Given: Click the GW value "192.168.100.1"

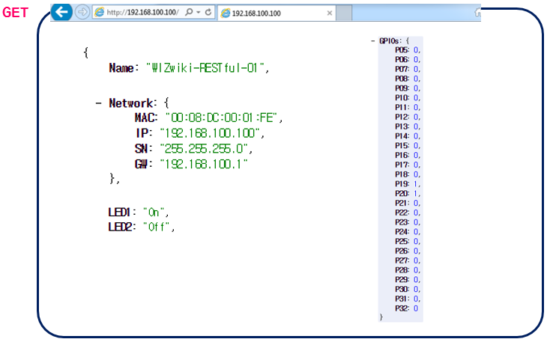Looking at the screenshot, I should [x=204, y=164].
